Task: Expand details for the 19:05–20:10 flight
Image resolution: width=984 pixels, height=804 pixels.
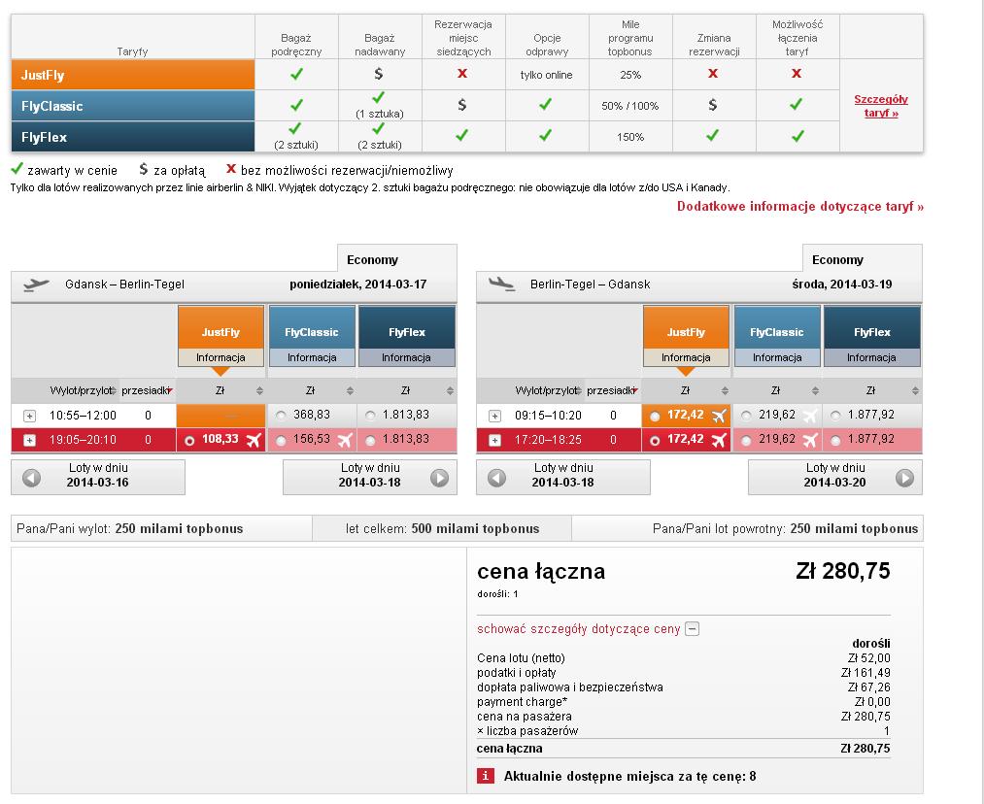Action: tap(29, 440)
